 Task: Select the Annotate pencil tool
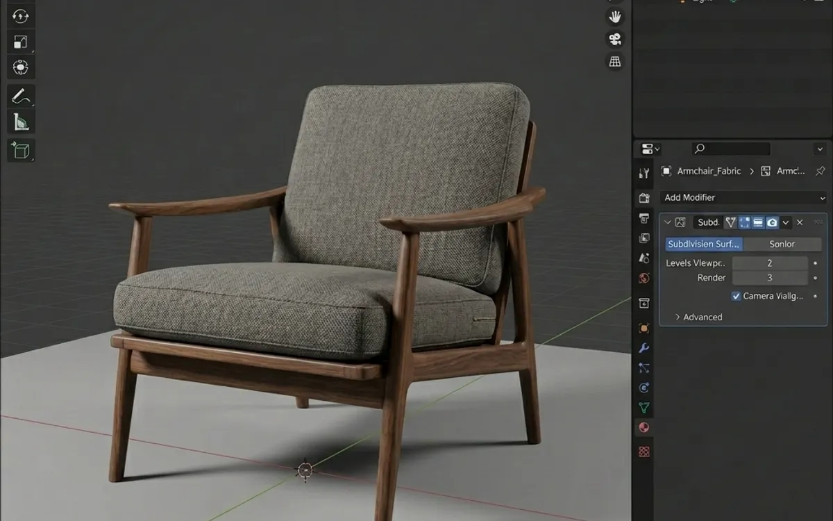click(x=21, y=96)
